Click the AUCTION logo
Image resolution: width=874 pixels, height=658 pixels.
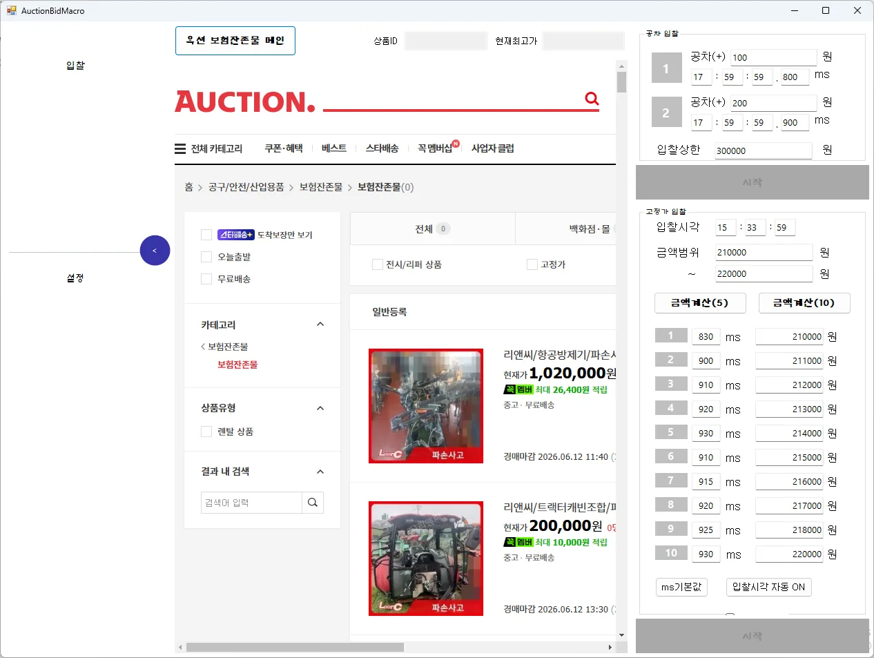pos(245,101)
